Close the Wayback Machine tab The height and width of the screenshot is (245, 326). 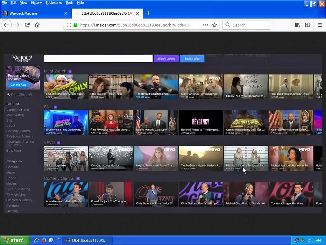(66, 13)
